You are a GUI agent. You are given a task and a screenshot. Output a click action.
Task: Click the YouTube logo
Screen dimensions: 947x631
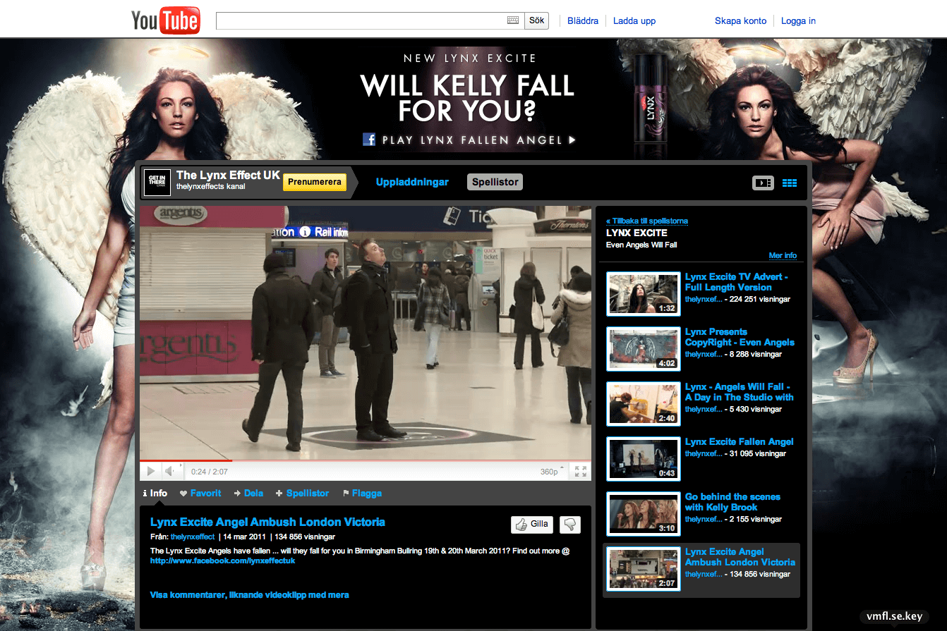[x=166, y=20]
